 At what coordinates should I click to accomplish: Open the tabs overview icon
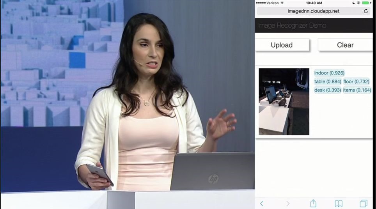364,204
